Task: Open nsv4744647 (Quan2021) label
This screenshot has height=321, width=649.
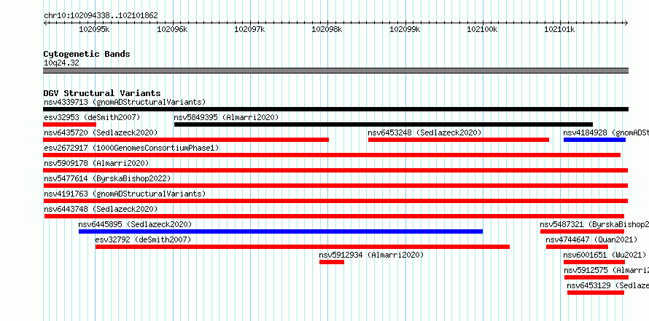Action: click(591, 239)
